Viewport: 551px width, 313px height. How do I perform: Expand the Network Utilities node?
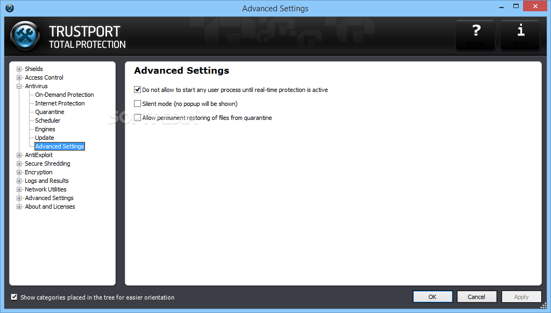point(19,189)
